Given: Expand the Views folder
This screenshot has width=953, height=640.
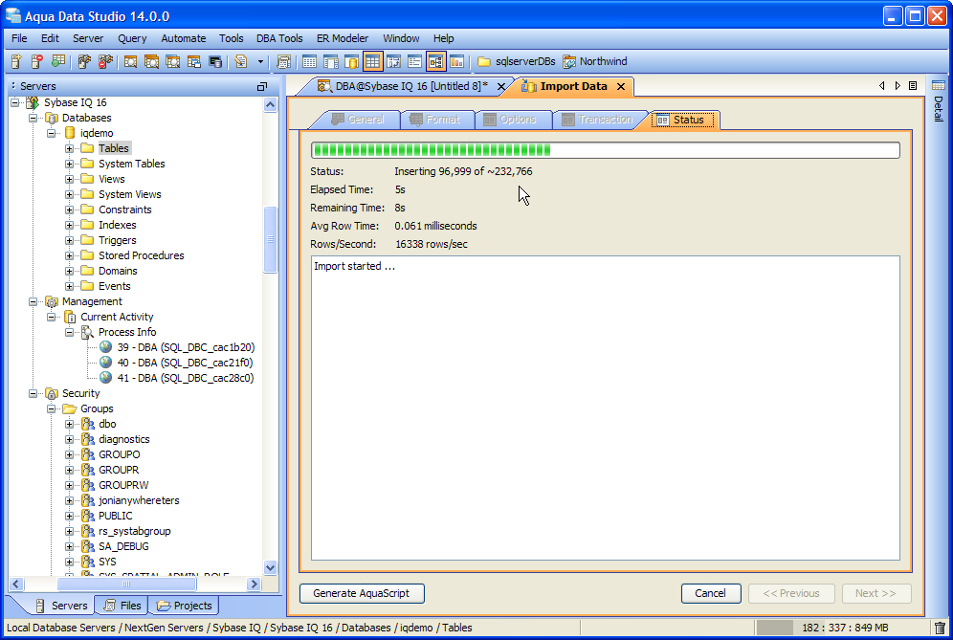Looking at the screenshot, I should point(69,179).
